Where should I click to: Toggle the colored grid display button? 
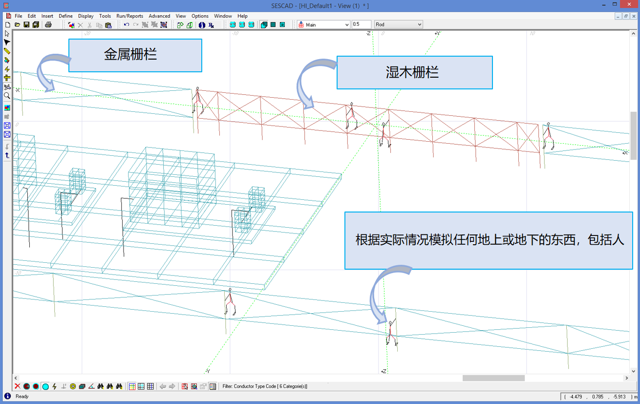(132, 386)
